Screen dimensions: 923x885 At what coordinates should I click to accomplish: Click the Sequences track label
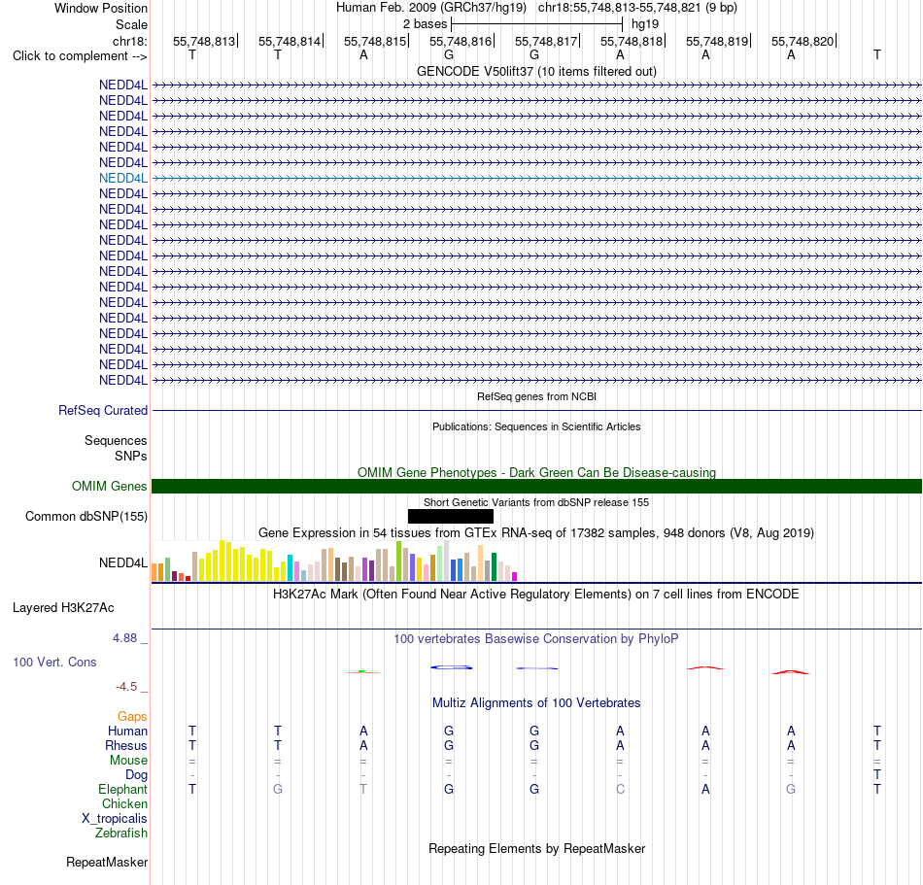116,440
